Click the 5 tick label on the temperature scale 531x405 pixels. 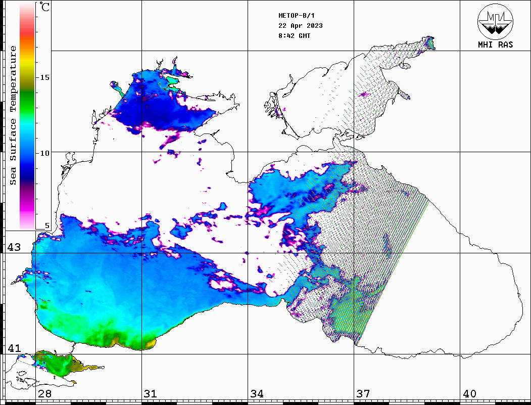(x=47, y=226)
